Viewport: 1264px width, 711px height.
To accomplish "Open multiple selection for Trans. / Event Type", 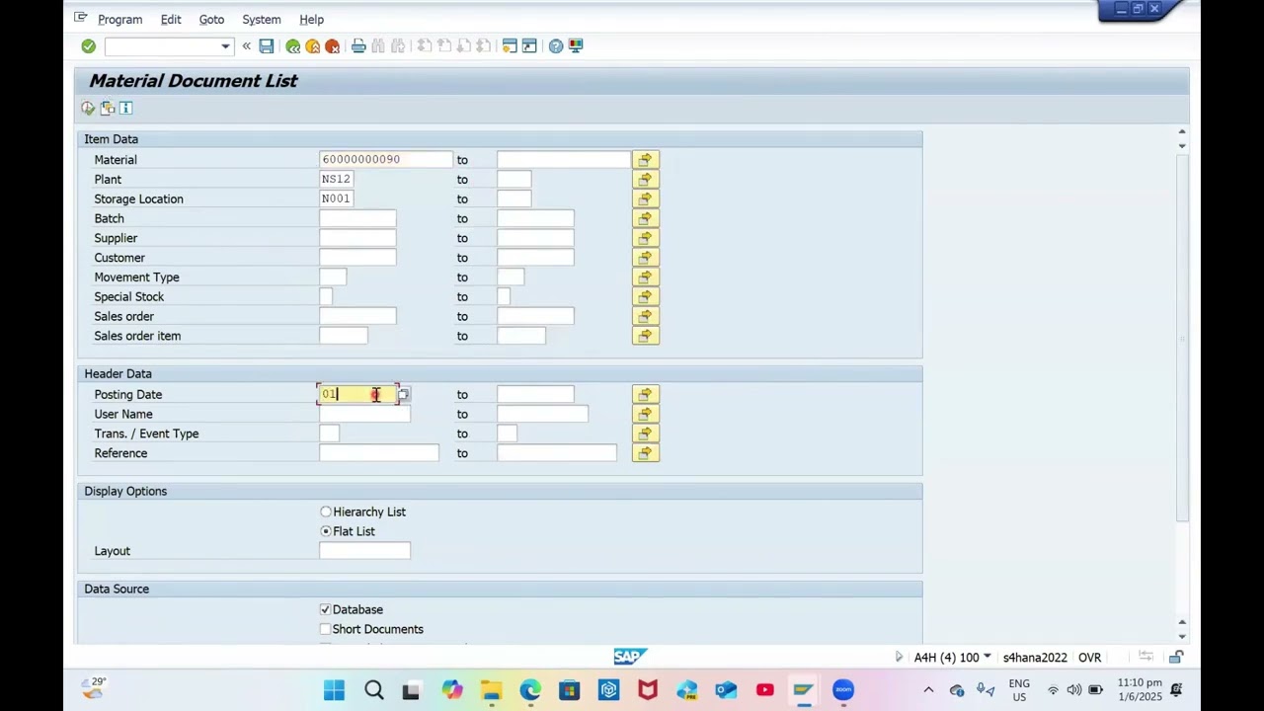I will [645, 434].
